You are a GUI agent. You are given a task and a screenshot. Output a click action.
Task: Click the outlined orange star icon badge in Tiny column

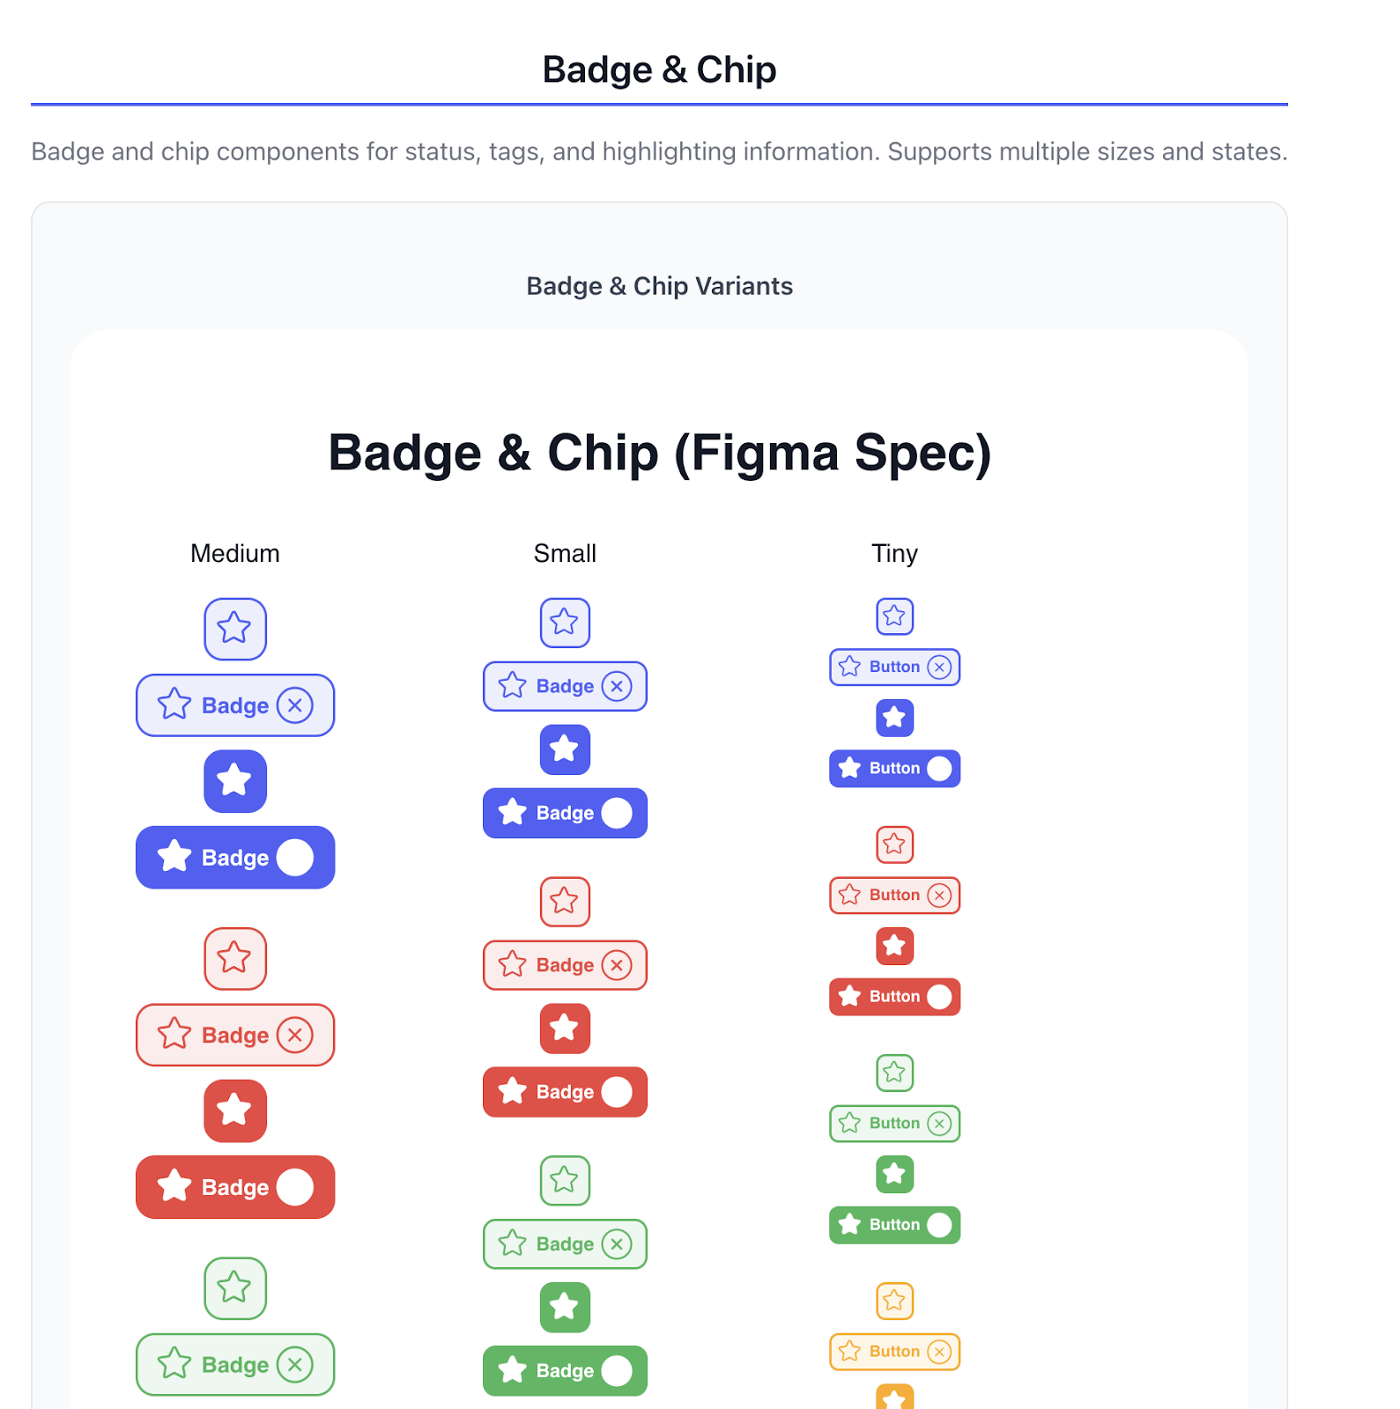tap(894, 1300)
